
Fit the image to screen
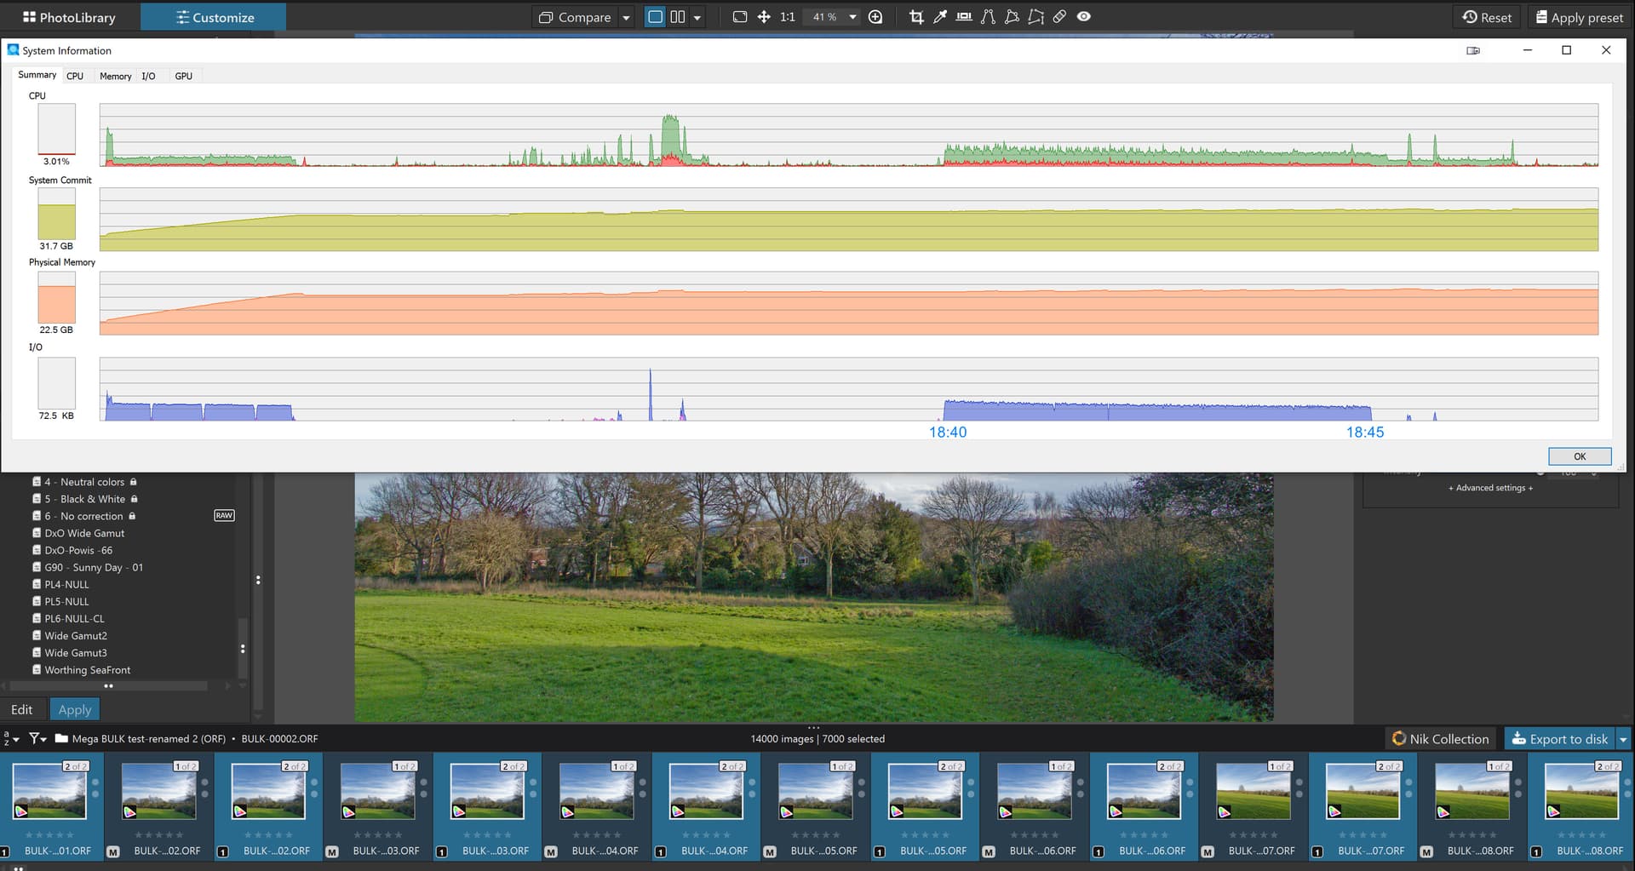click(739, 17)
